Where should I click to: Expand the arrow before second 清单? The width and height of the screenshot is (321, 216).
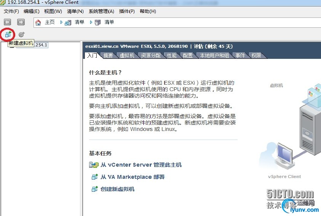pyautogui.click(x=91, y=22)
